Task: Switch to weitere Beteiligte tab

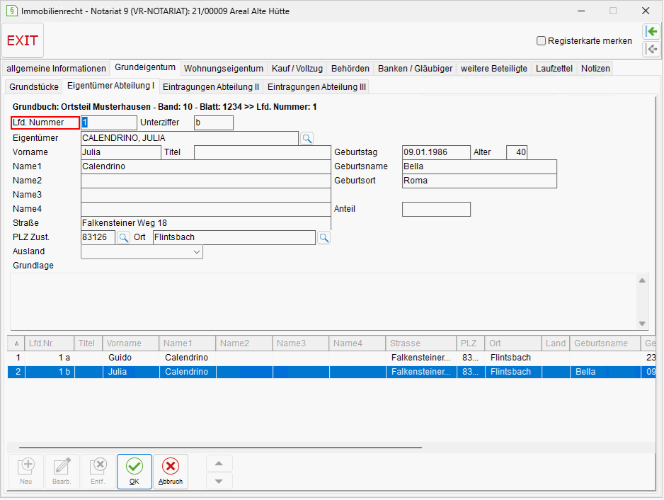Action: [x=494, y=69]
